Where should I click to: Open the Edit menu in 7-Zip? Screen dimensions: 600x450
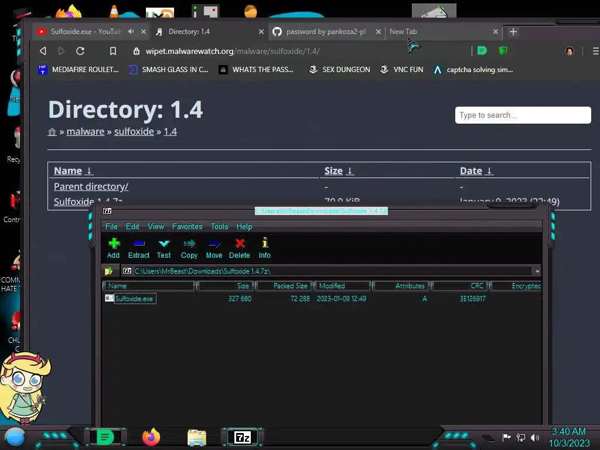[132, 226]
